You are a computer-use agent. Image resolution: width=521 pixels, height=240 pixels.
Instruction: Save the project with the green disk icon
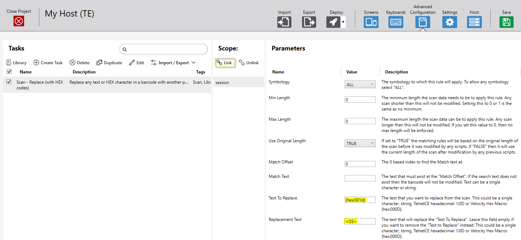[507, 22]
